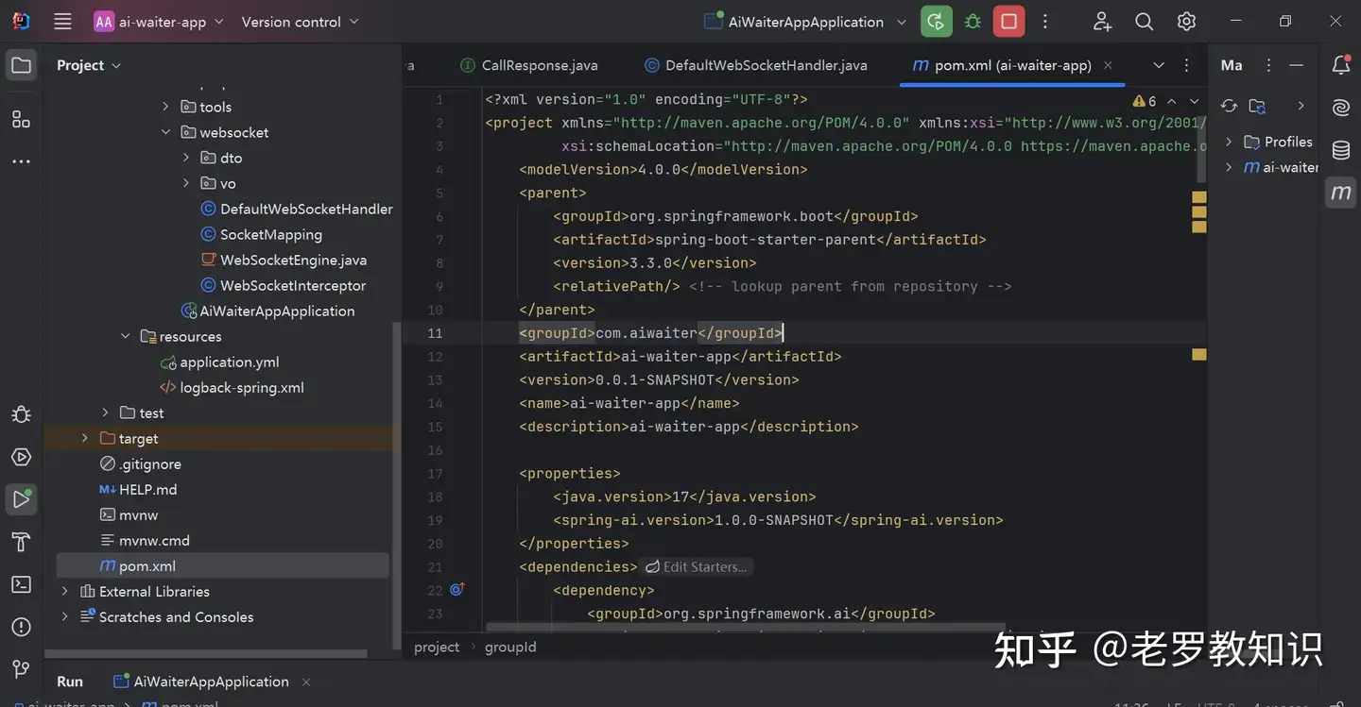This screenshot has height=707, width=1361.
Task: Expand Scratches and Consoles node
Action: coord(65,616)
